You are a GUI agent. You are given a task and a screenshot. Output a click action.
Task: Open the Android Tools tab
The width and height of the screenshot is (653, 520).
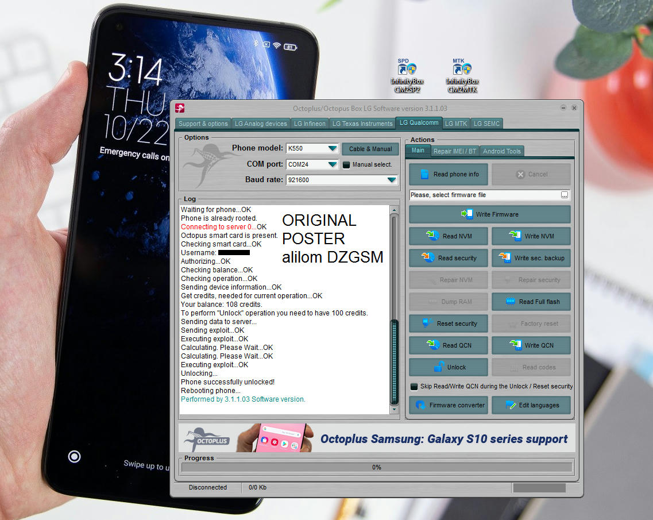502,151
